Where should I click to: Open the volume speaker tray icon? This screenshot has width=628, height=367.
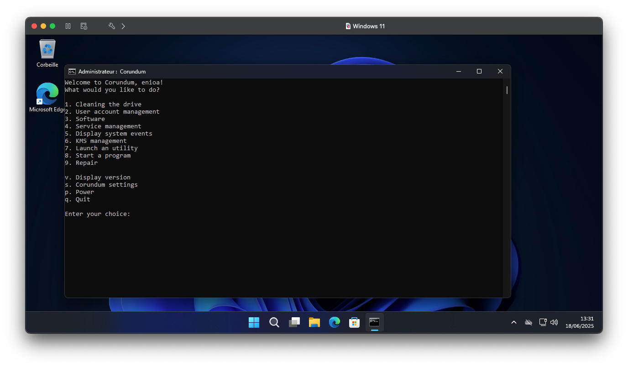554,322
